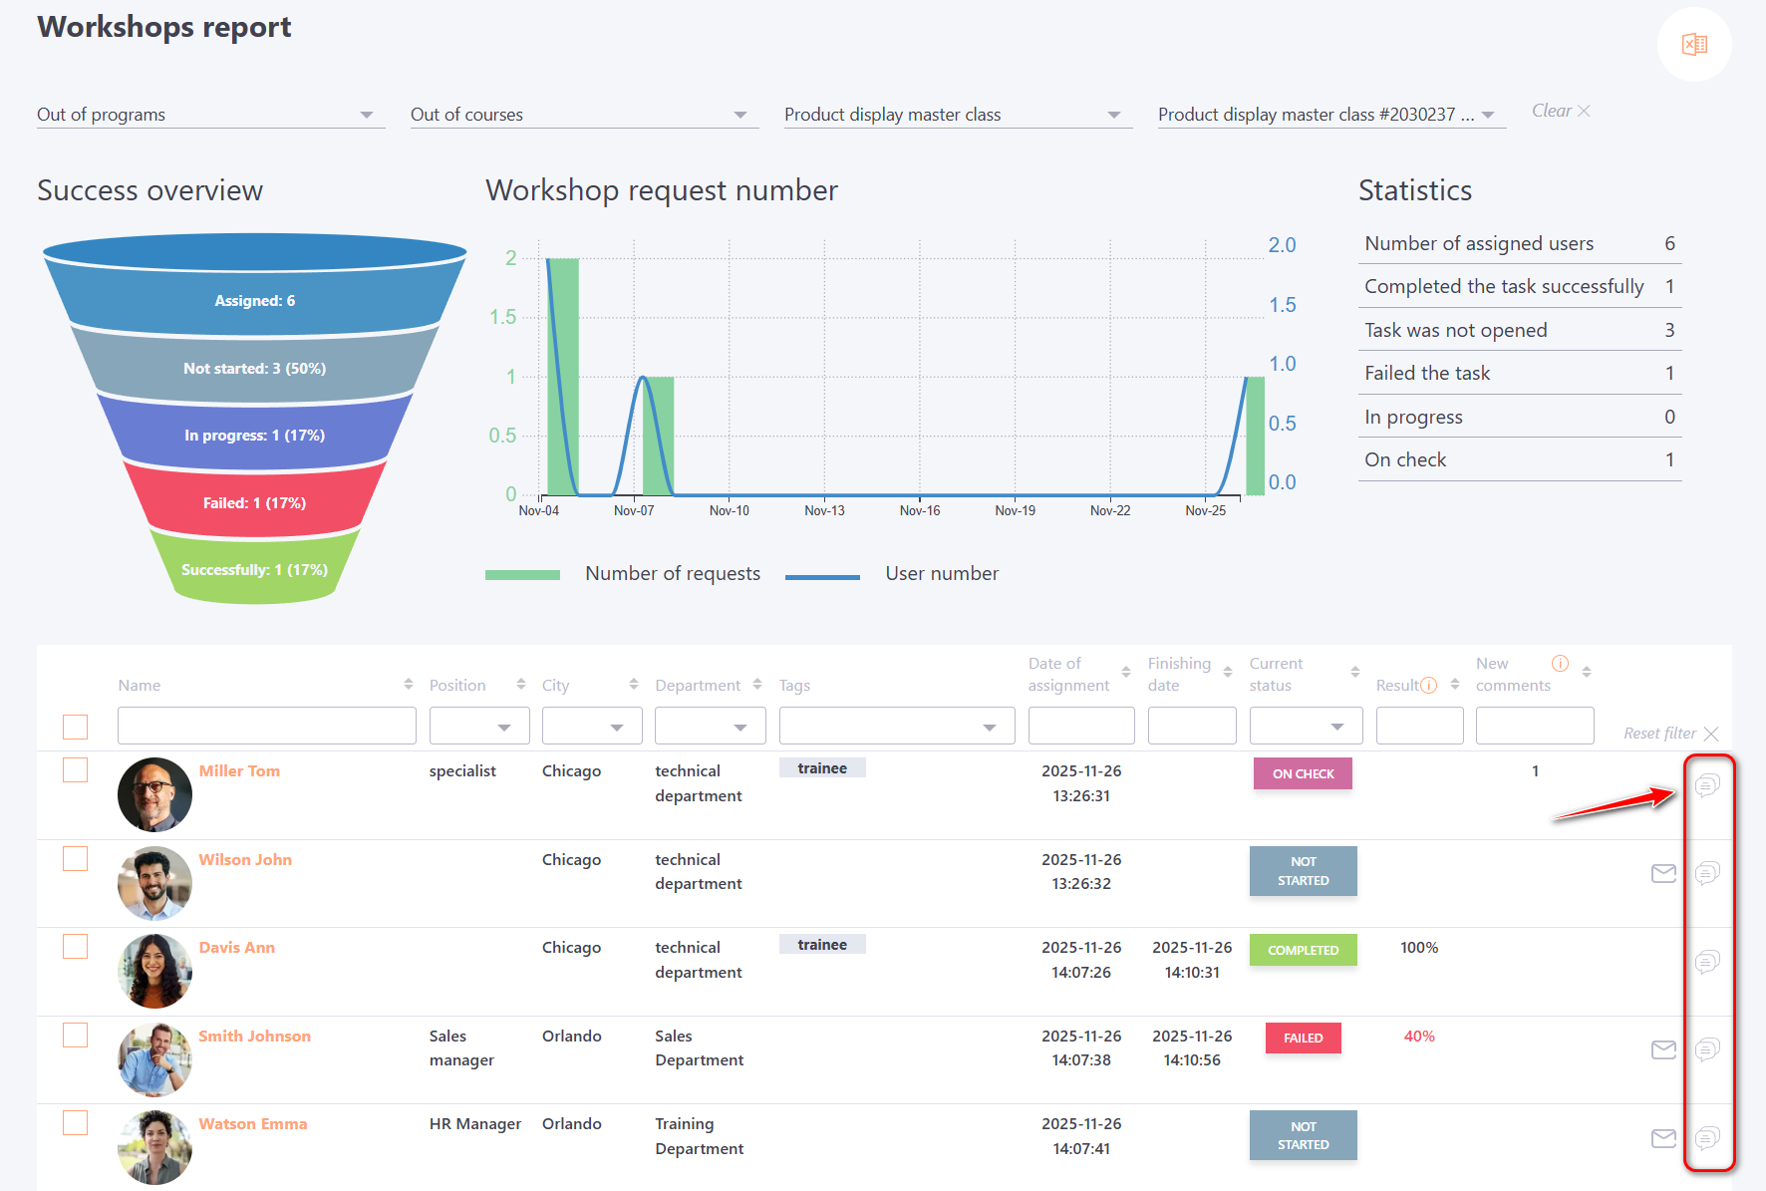Image resolution: width=1766 pixels, height=1191 pixels.
Task: Send message to Smith Johnson via envelope
Action: (1663, 1049)
